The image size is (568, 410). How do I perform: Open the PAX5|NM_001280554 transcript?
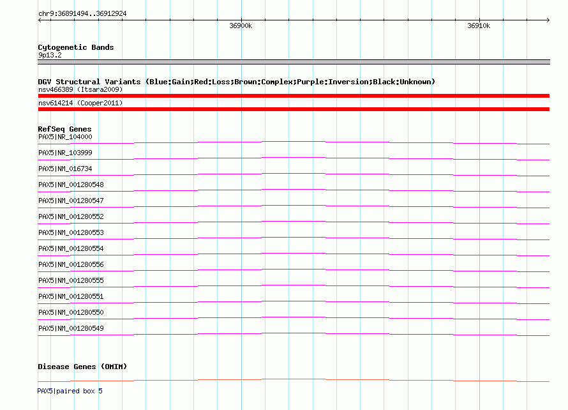tap(71, 248)
